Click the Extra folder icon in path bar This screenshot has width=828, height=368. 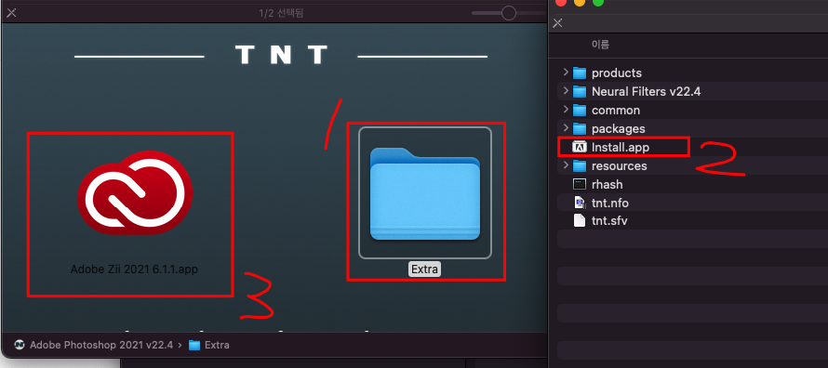pyautogui.click(x=194, y=346)
